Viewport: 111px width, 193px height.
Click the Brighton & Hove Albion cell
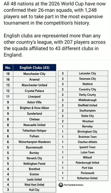34,108
